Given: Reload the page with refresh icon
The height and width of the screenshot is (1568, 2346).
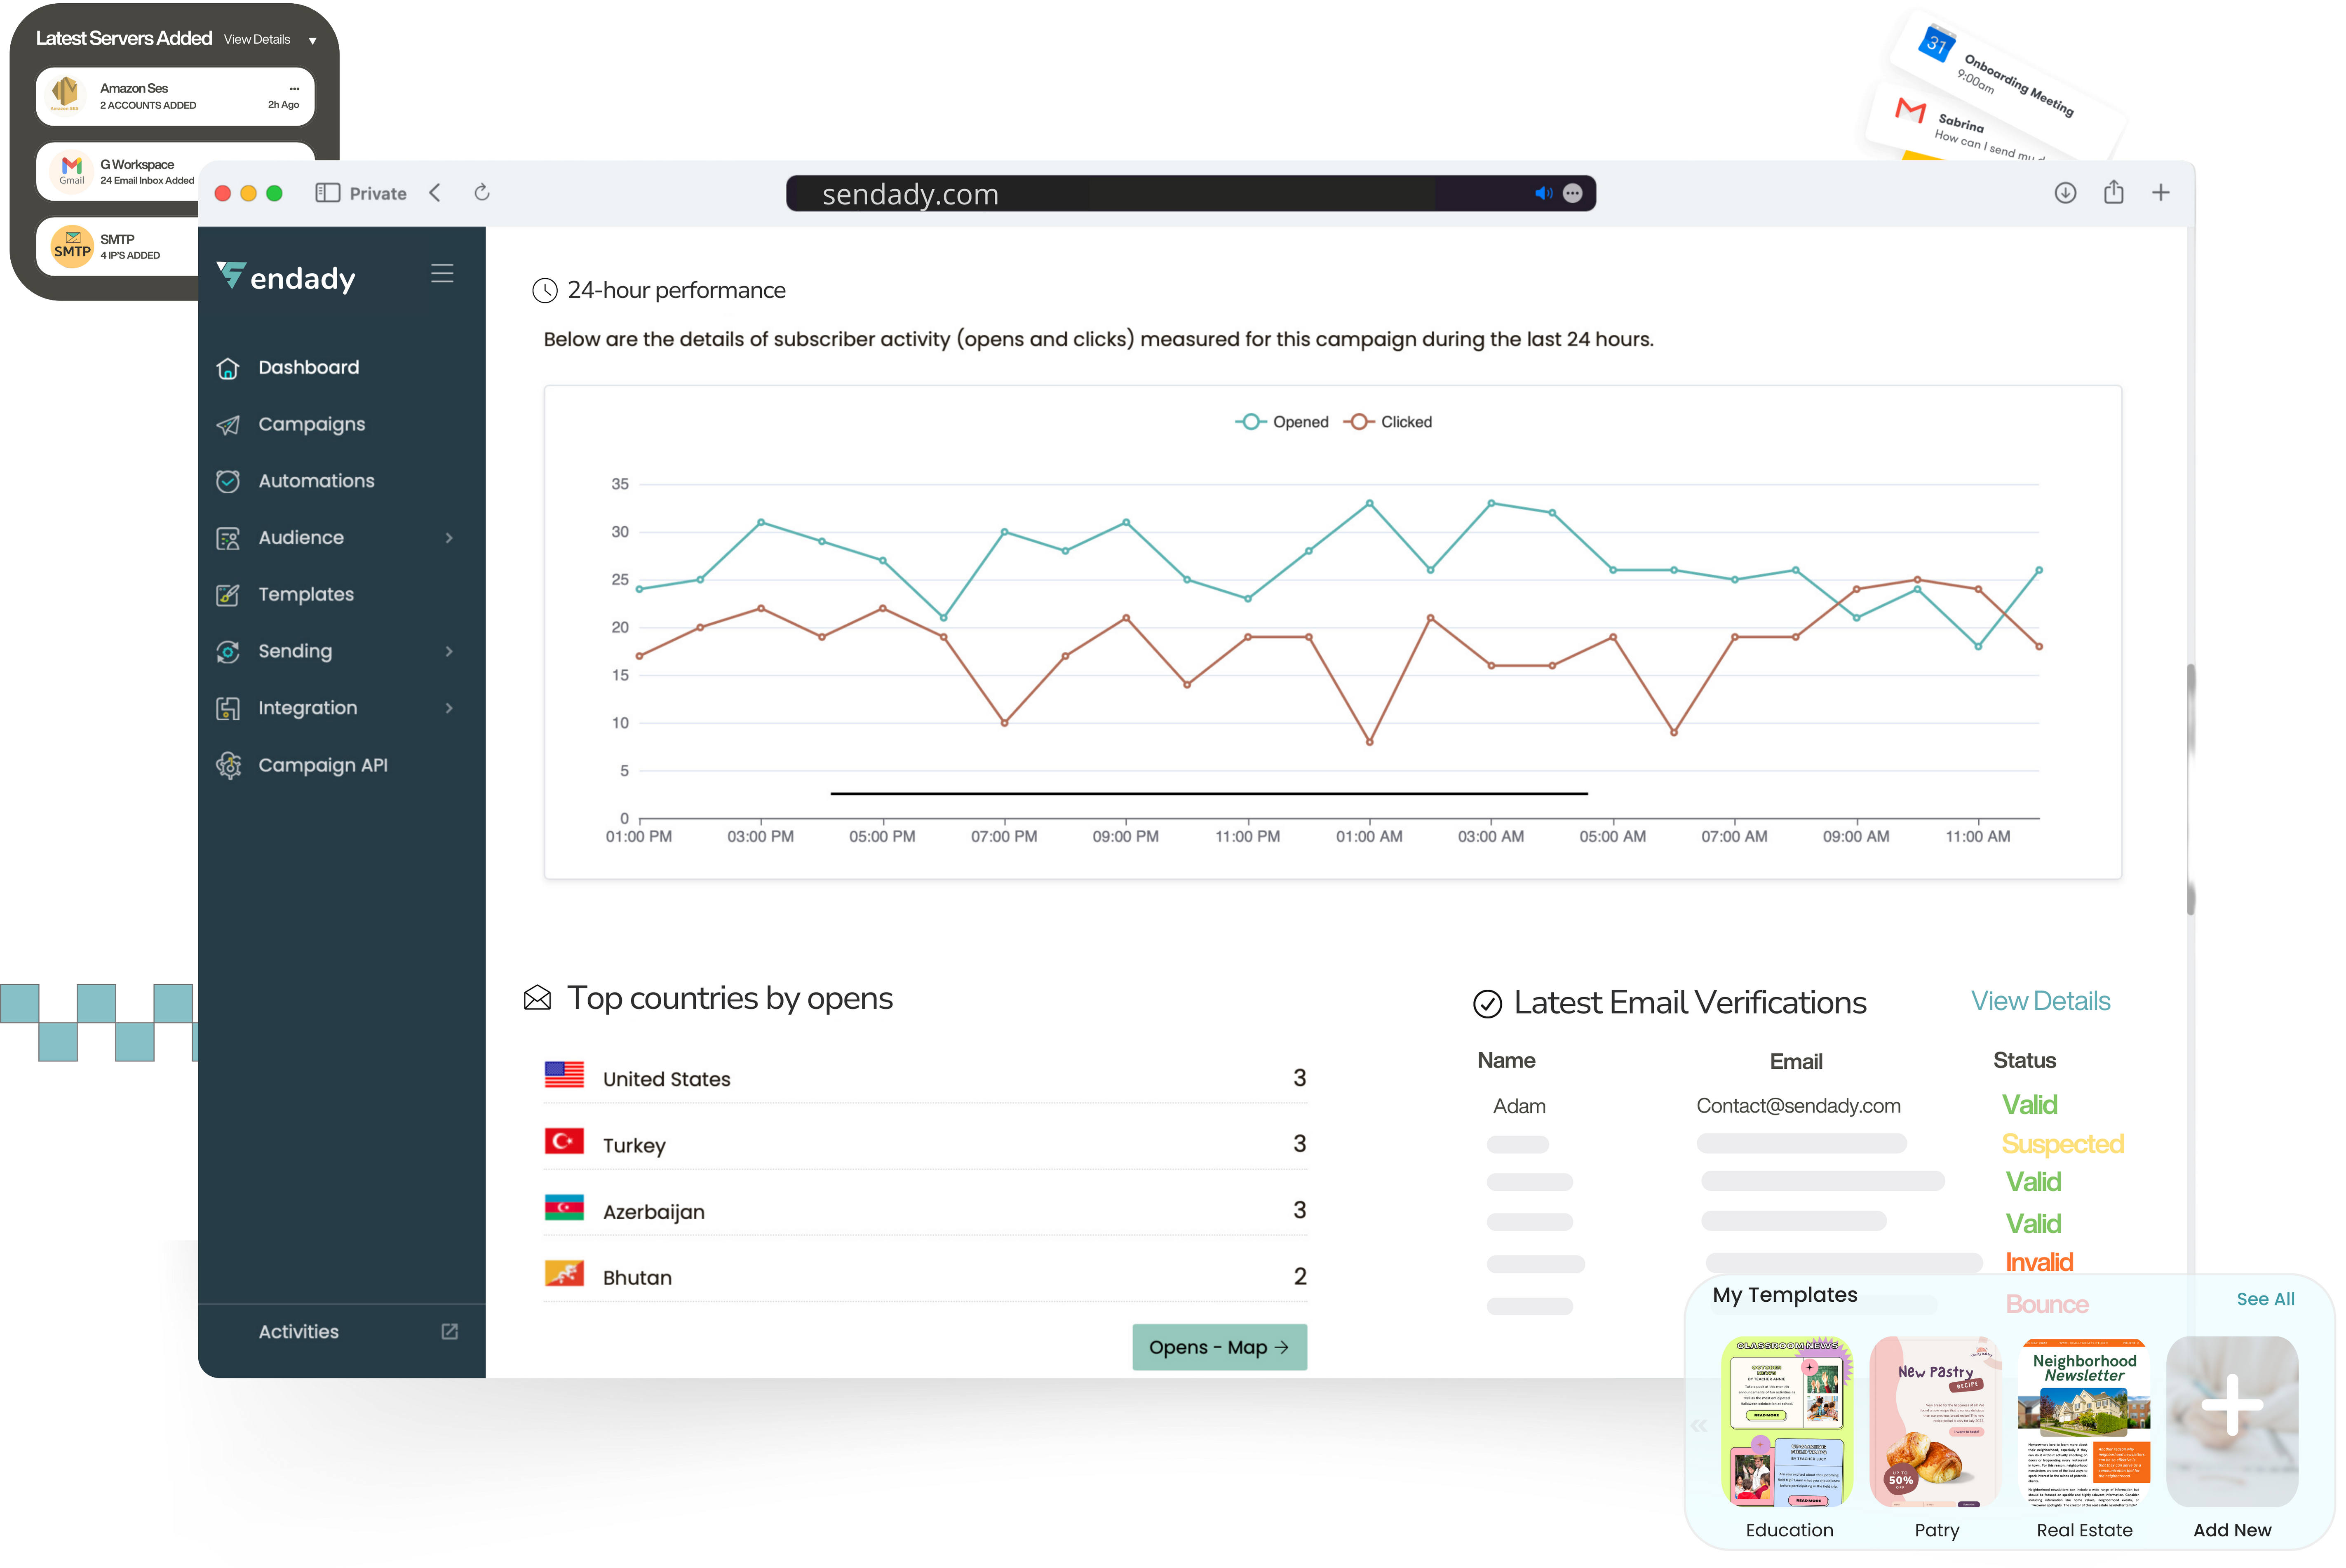Looking at the screenshot, I should point(482,193).
